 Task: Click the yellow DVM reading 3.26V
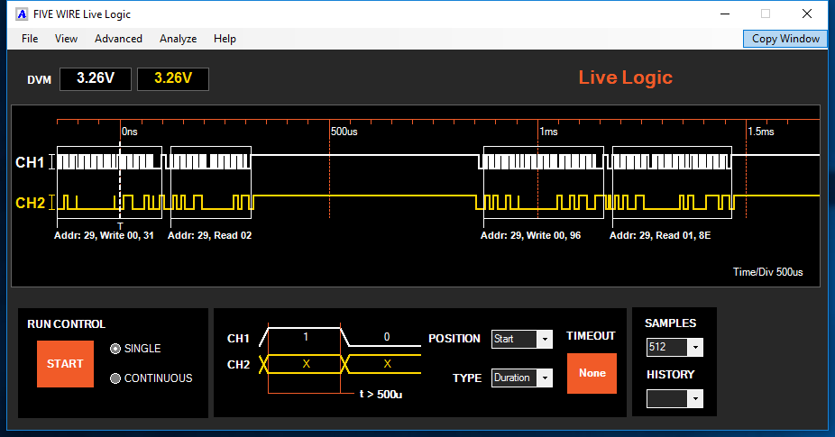[x=173, y=78]
